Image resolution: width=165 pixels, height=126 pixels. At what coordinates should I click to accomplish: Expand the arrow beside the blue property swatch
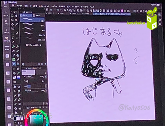[46, 86]
